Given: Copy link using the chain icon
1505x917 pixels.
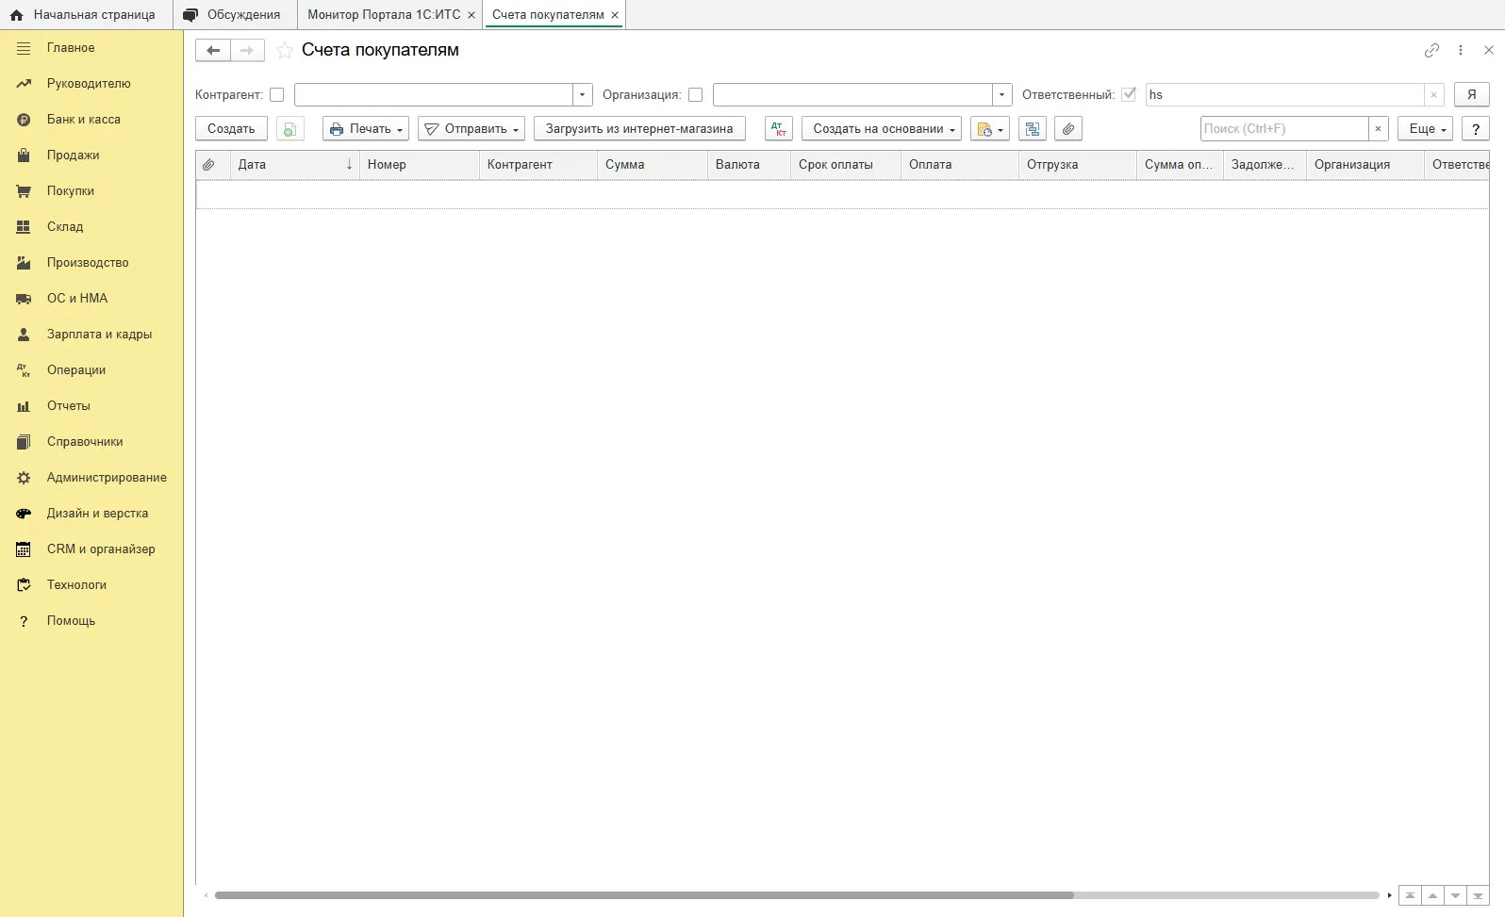Looking at the screenshot, I should click(x=1431, y=51).
